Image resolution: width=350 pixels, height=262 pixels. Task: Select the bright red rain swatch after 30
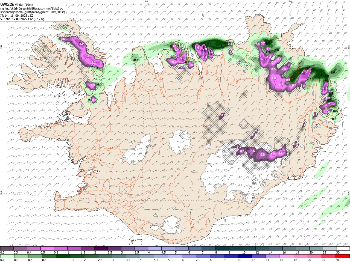coord(343,256)
